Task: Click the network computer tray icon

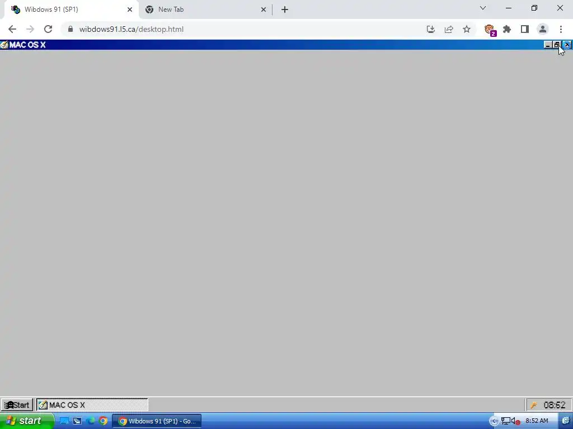Action: tap(506, 421)
